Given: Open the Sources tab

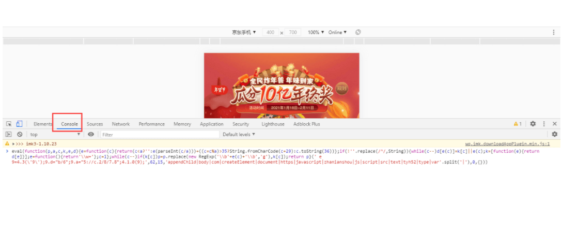Looking at the screenshot, I should (95, 124).
